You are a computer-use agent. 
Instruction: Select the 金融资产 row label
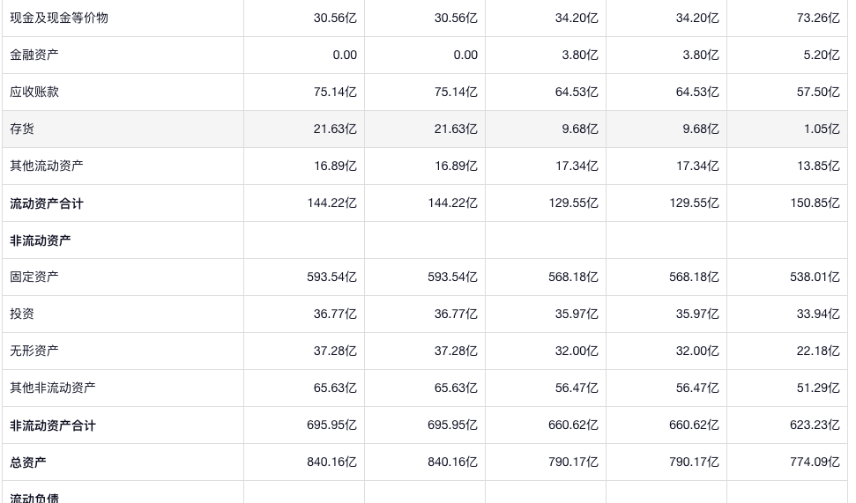[x=34, y=55]
